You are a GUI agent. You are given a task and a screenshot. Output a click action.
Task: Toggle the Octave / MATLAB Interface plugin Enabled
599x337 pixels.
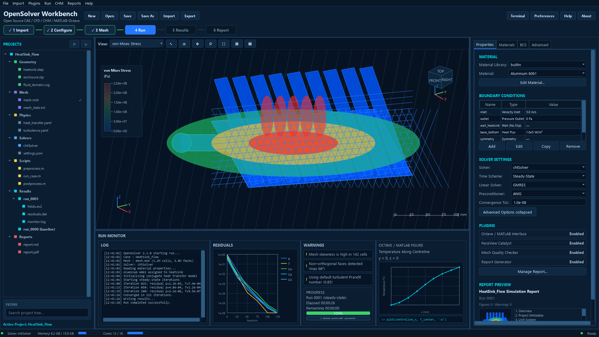coord(576,234)
